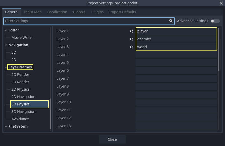This screenshot has width=225, height=146.
Task: Collapse the Editor section
Action: (6, 30)
